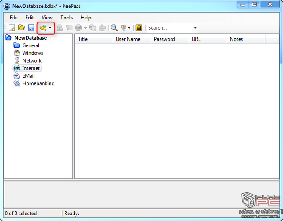
Task: Sort entries by Password column header
Action: point(170,39)
